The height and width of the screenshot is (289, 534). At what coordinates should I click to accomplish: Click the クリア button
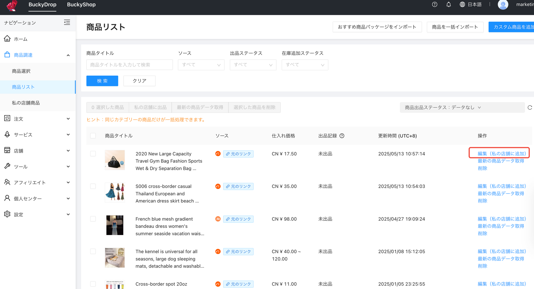coord(139,81)
